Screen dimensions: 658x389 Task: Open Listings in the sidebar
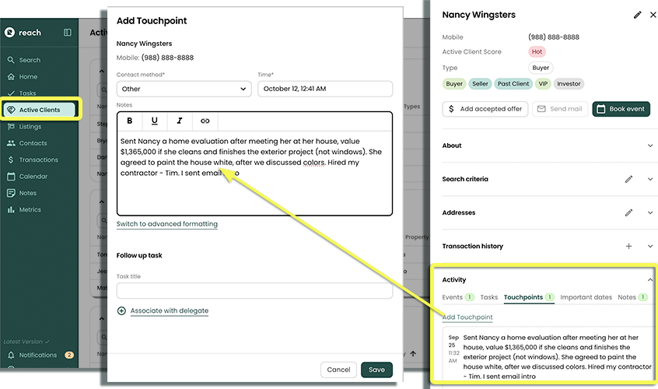(30, 127)
